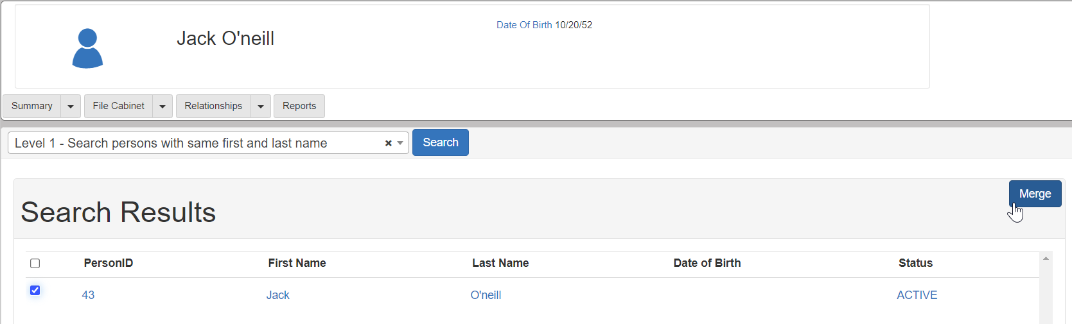The image size is (1072, 324).
Task: Expand the Relationships dropdown arrow
Action: [x=261, y=107]
